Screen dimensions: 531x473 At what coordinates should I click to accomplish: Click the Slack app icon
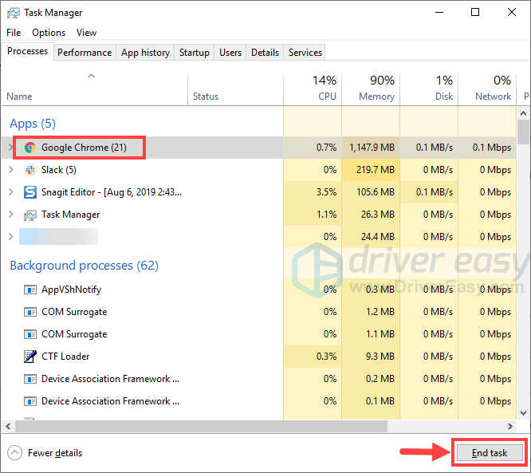[x=30, y=170]
